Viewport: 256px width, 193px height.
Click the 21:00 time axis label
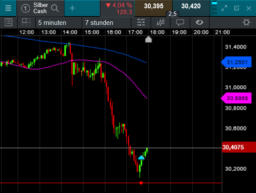tap(222, 32)
